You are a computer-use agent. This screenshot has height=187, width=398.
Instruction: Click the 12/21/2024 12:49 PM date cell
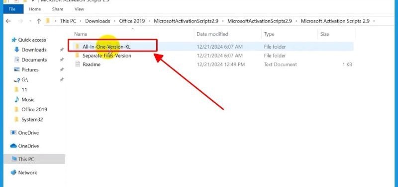(x=220, y=64)
